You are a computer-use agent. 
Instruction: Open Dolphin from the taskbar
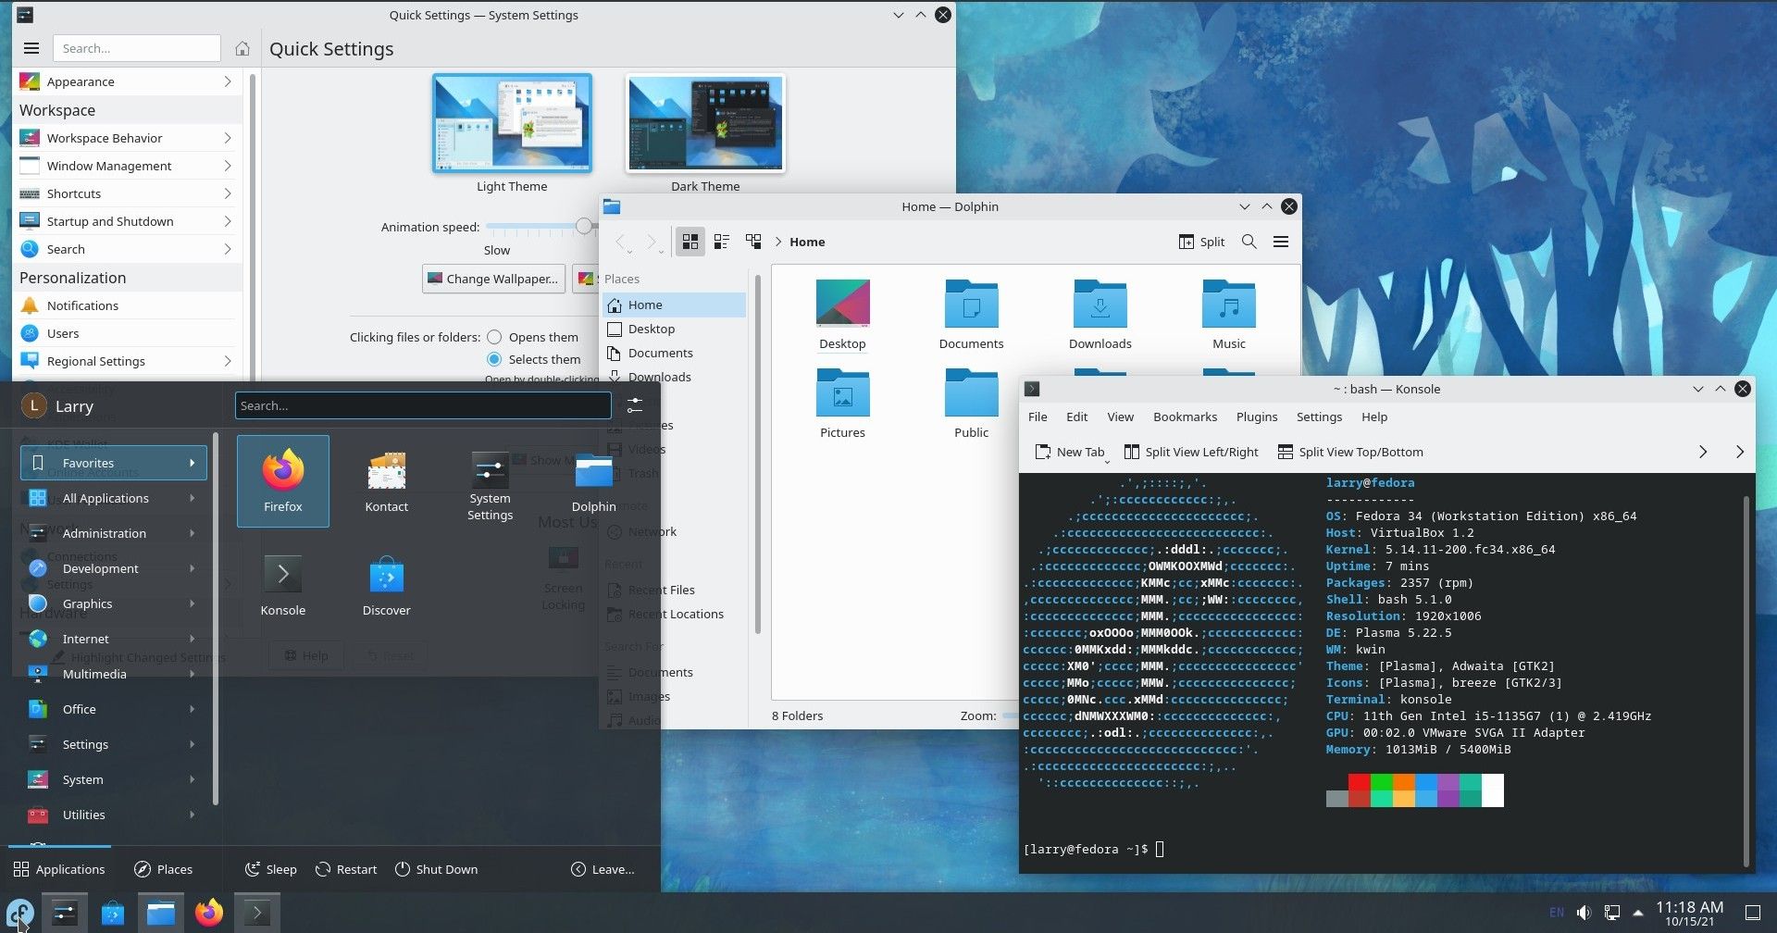tap(160, 912)
